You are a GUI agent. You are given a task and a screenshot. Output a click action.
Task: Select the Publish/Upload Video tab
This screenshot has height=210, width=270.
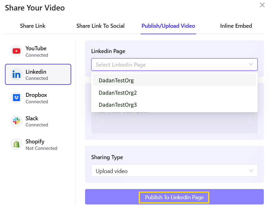[168, 26]
